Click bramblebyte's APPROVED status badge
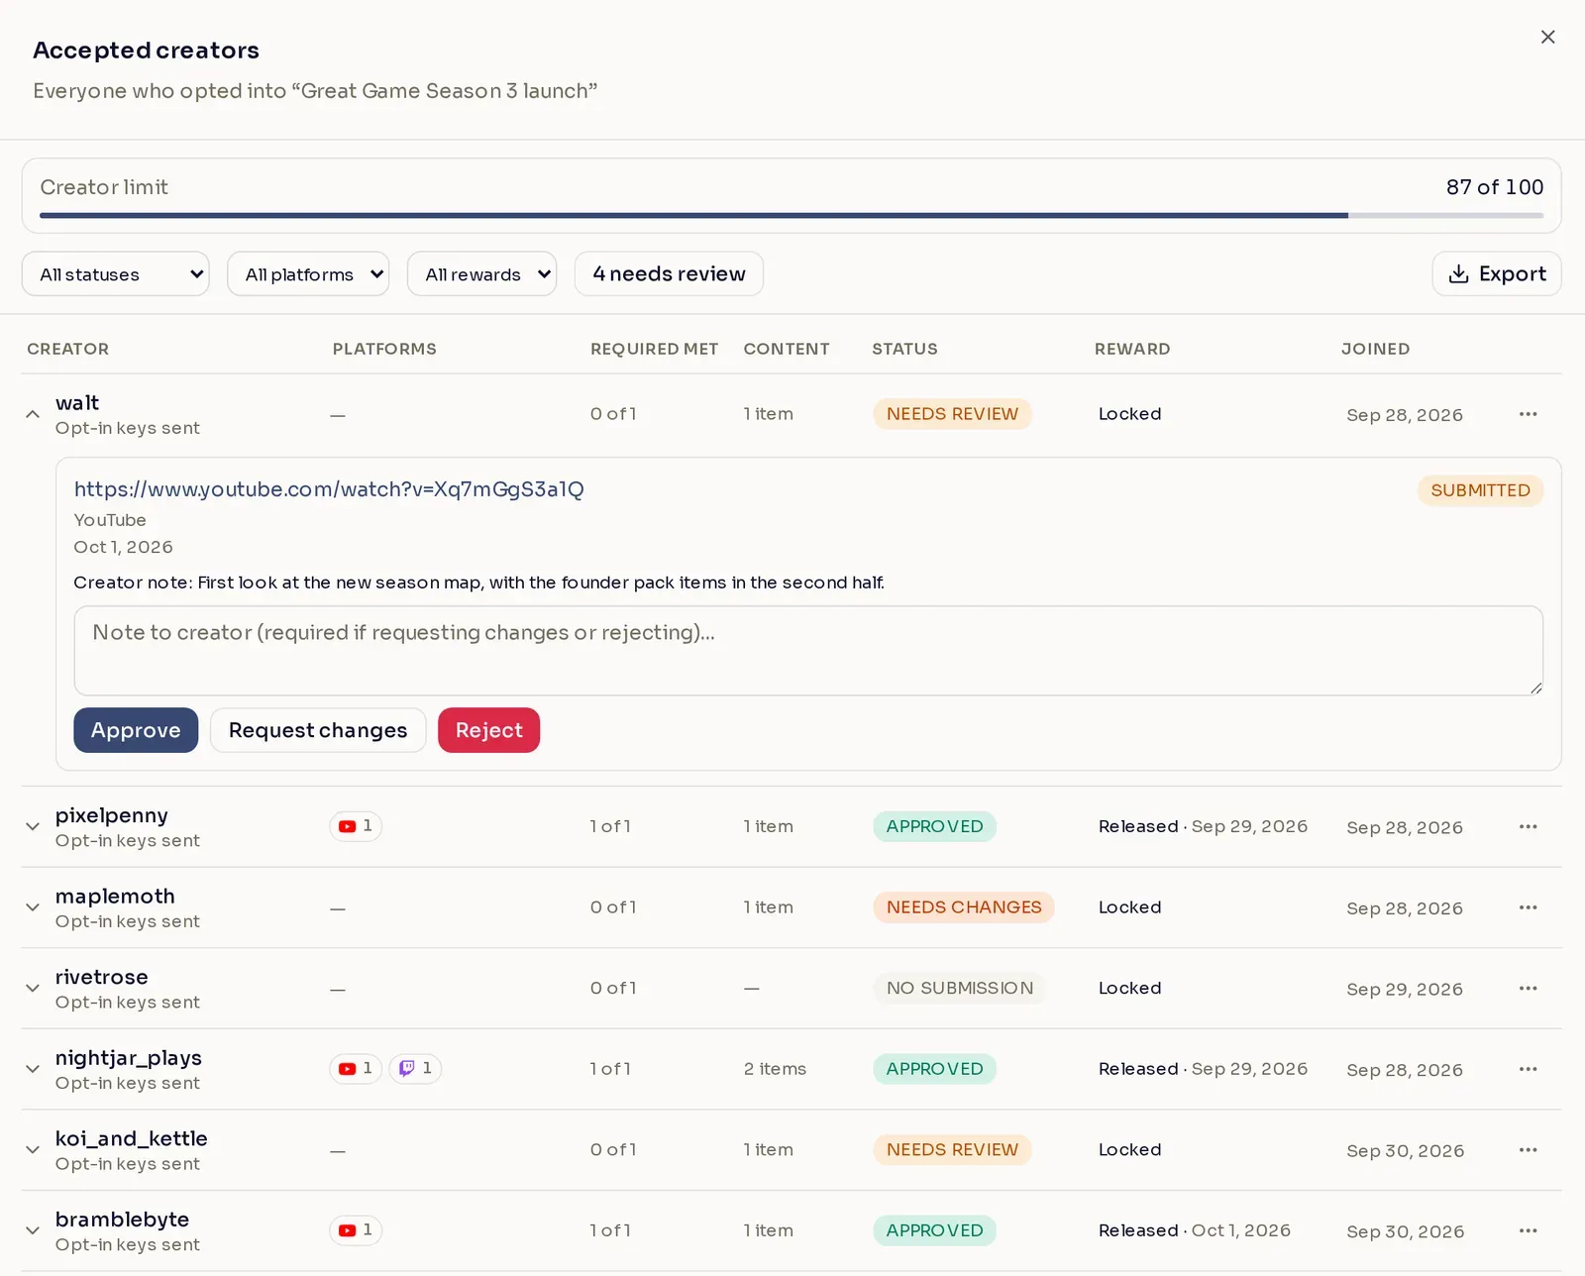Image resolution: width=1585 pixels, height=1276 pixels. coord(934,1230)
